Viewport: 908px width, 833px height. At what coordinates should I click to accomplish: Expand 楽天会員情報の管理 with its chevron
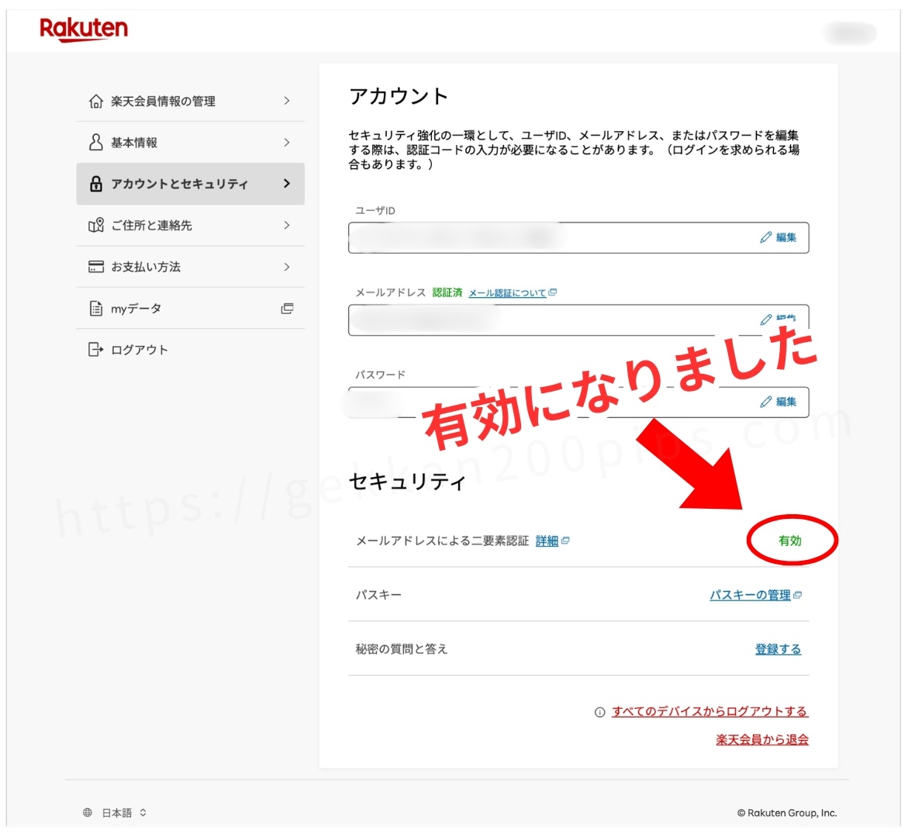tap(287, 101)
